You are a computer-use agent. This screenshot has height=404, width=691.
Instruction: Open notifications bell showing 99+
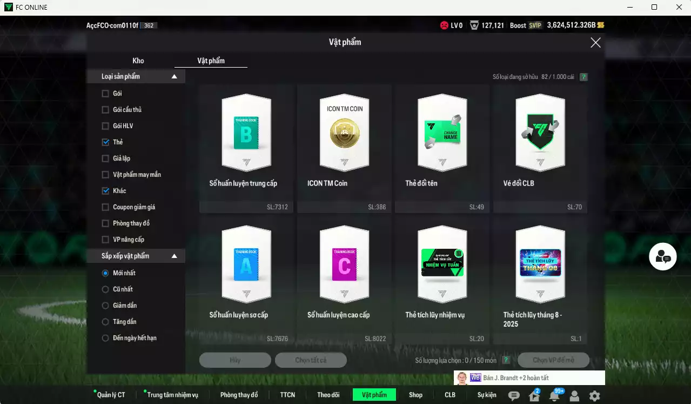554,396
